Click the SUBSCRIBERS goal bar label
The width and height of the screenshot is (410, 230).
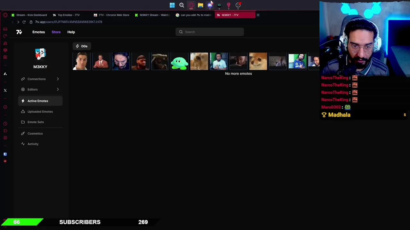coord(80,222)
